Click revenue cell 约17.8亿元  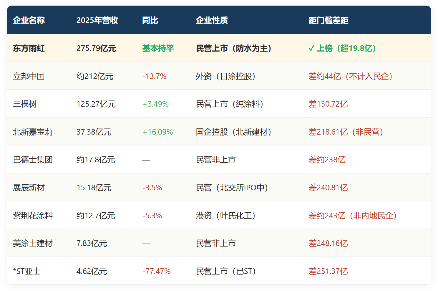[x=96, y=160]
